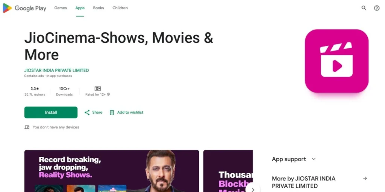Click the Google Play logo
The width and height of the screenshot is (385, 192).
tap(24, 8)
